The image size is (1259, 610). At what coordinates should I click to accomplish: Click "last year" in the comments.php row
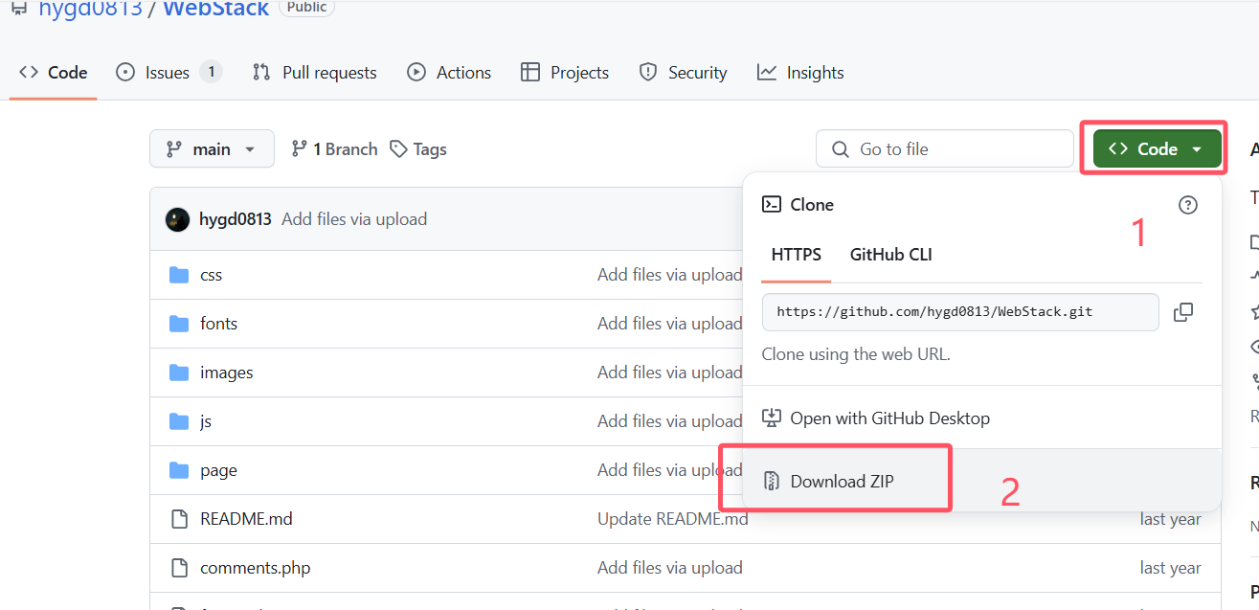point(1170,568)
